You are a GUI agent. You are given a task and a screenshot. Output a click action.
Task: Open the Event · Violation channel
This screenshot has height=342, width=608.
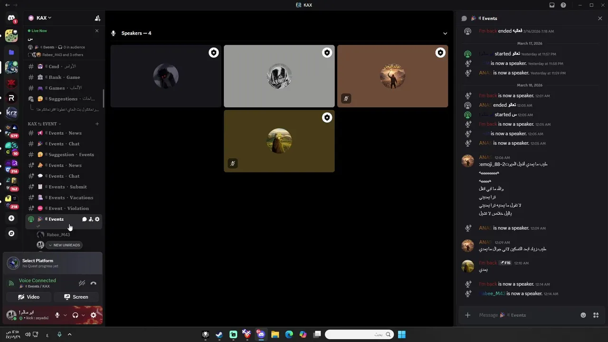tap(64, 208)
